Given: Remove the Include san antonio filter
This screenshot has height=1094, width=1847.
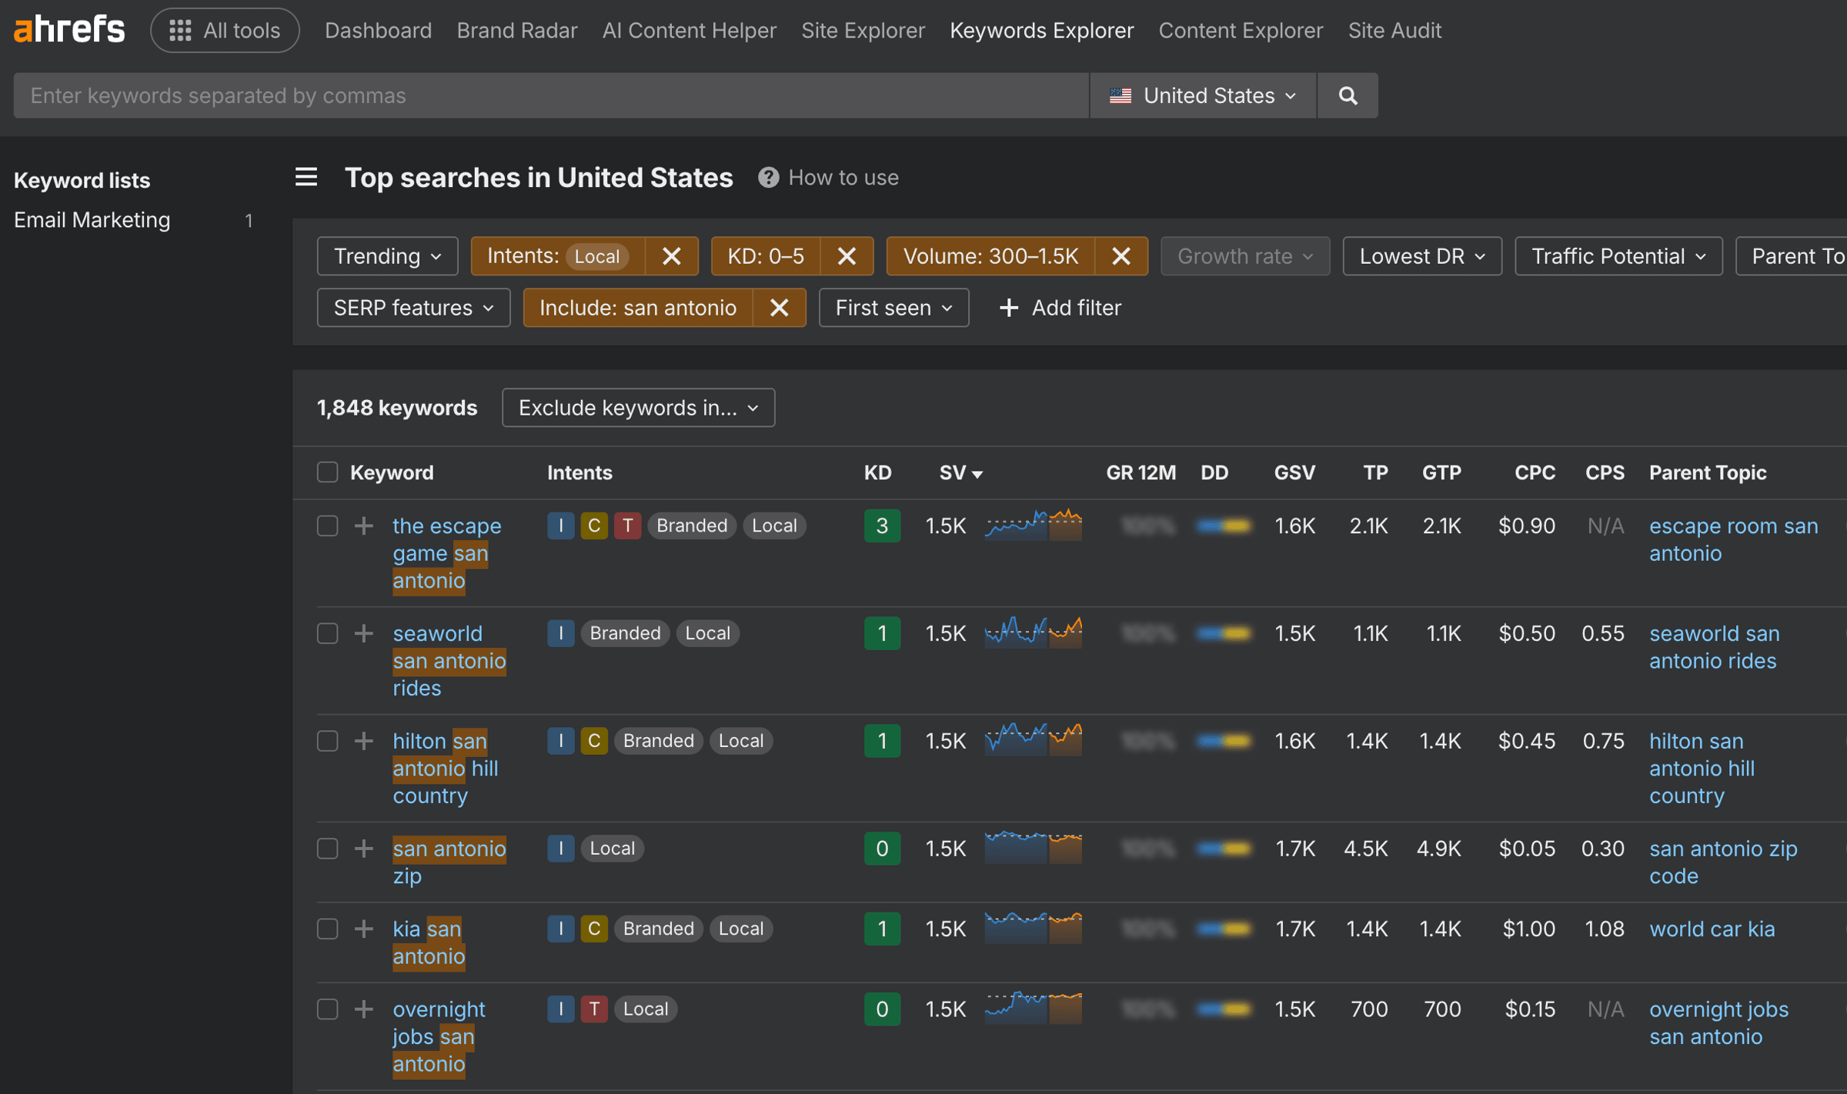Looking at the screenshot, I should click(x=779, y=308).
